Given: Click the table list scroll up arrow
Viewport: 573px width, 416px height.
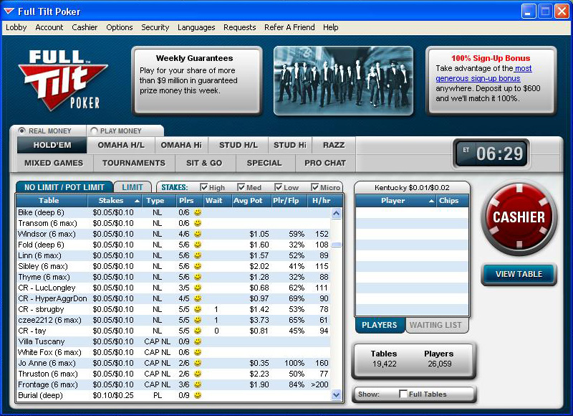Looking at the screenshot, I should click(x=336, y=213).
